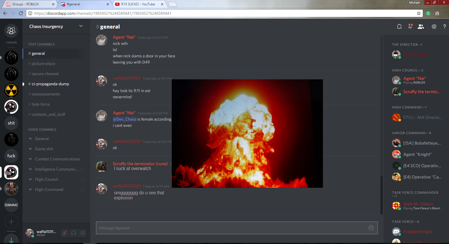
Task: Click the Grammarly extension icon
Action: [x=428, y=13]
